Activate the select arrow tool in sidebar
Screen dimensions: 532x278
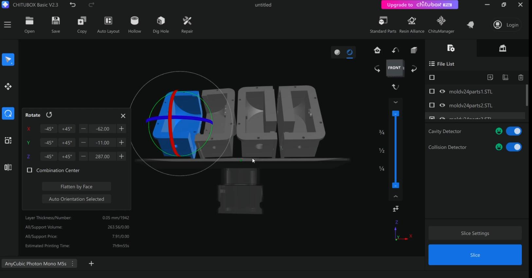8,60
